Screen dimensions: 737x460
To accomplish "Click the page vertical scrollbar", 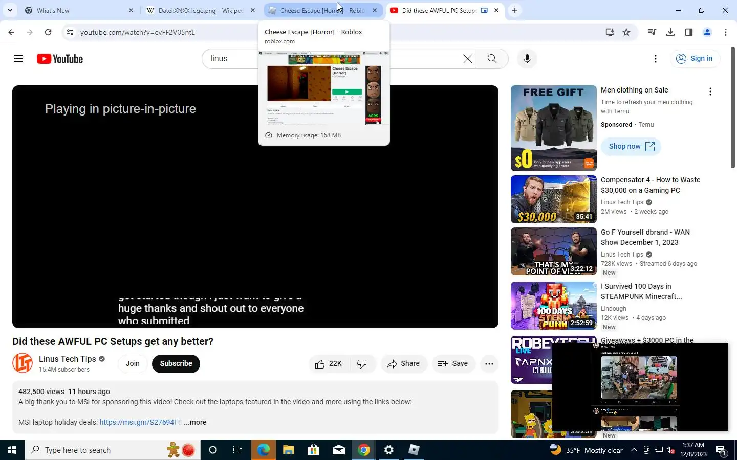I will (733, 107).
